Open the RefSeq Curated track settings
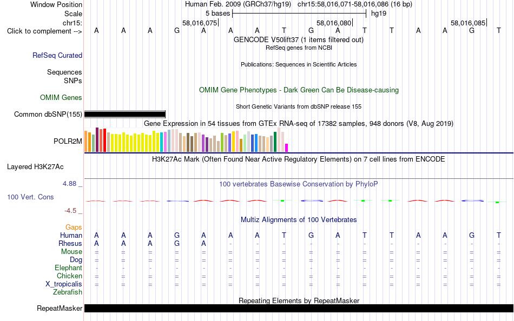Screen dimensions: 514x321 tap(57, 55)
